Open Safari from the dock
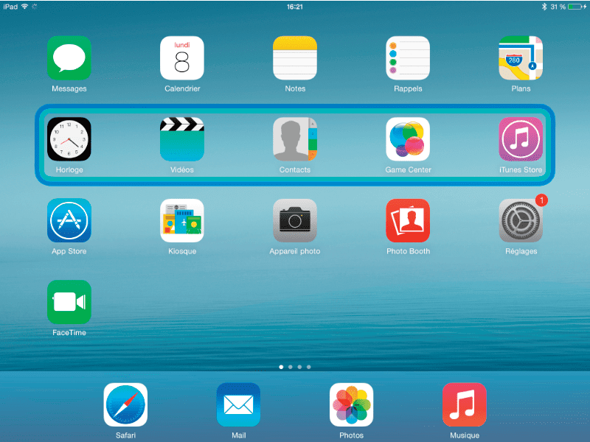The width and height of the screenshot is (590, 442). [125, 405]
